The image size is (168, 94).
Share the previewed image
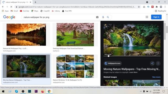coord(152,63)
